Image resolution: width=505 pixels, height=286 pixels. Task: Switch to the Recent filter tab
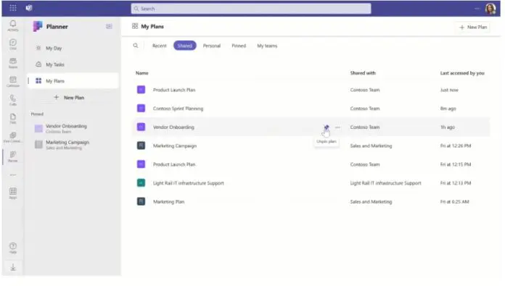click(x=160, y=46)
